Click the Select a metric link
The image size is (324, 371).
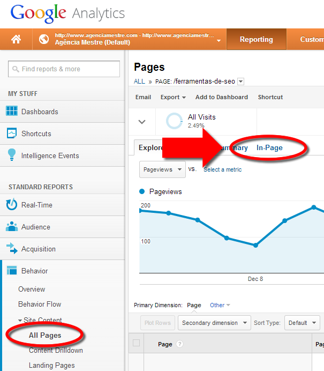click(222, 169)
